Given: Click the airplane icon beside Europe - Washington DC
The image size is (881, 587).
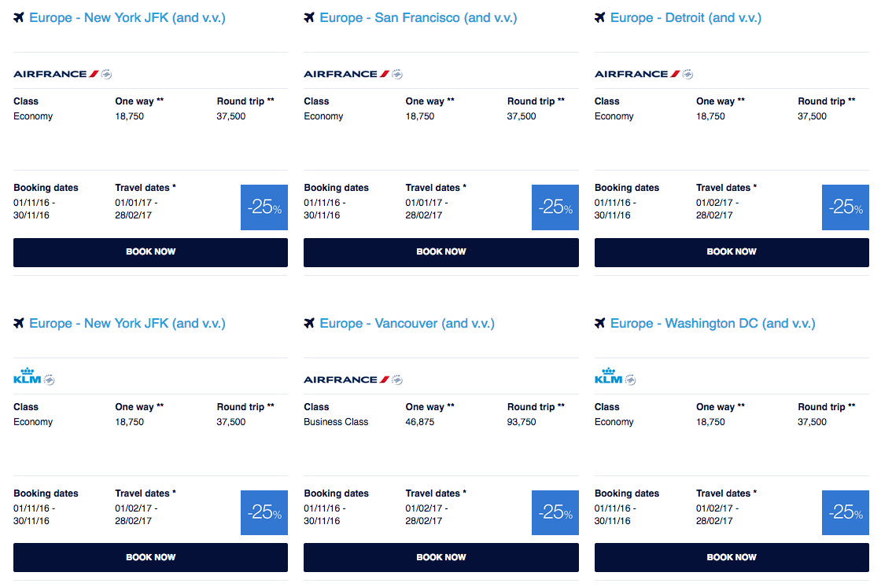Looking at the screenshot, I should point(600,323).
